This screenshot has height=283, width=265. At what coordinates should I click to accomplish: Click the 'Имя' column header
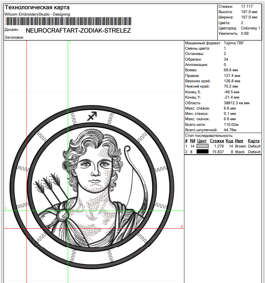click(239, 141)
